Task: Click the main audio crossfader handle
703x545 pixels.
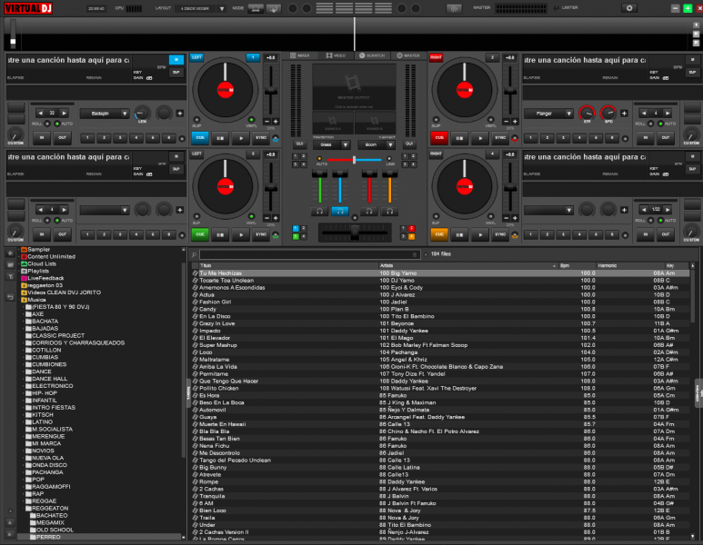Action: [x=355, y=233]
